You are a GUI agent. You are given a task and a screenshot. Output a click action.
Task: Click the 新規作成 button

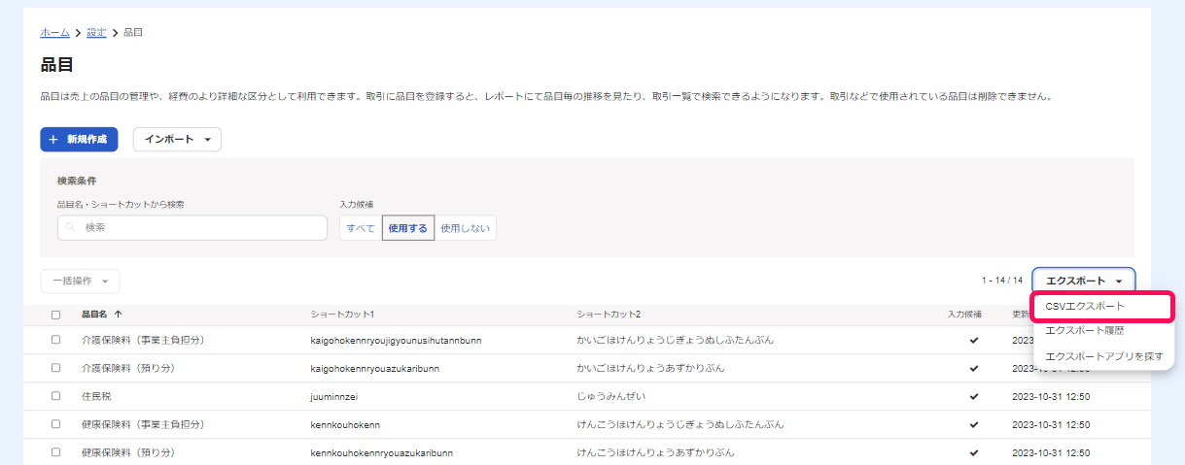click(79, 140)
